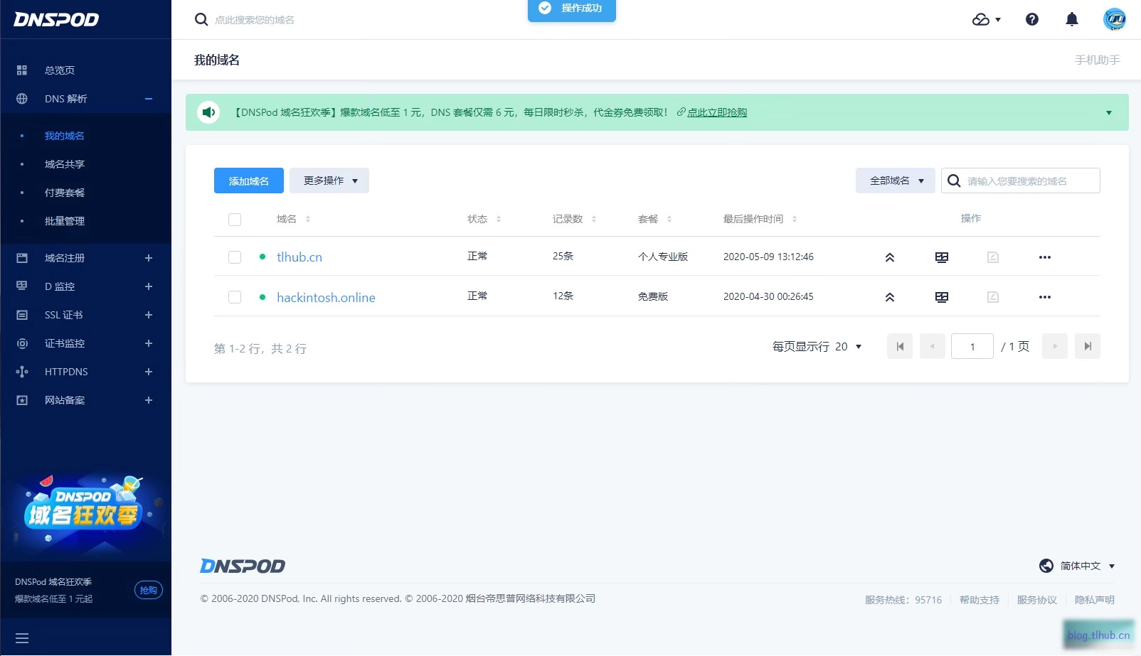Go to previous page arrow

point(933,346)
